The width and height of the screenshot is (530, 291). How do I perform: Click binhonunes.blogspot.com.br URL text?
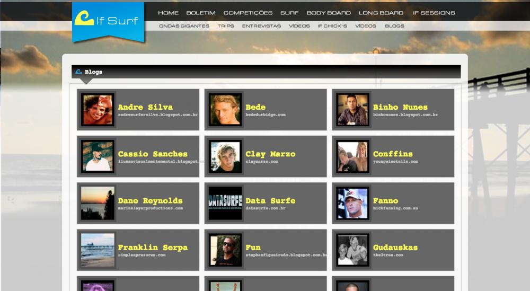[405, 115]
